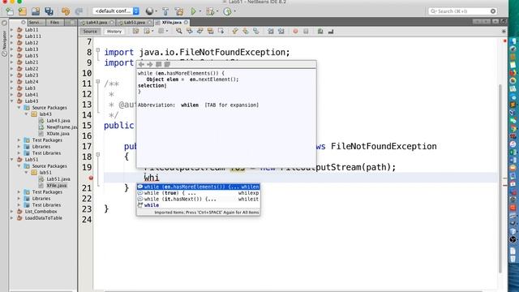Image resolution: width=519 pixels, height=292 pixels.
Task: Click the globe browser icon in toolbar
Action: point(149,11)
